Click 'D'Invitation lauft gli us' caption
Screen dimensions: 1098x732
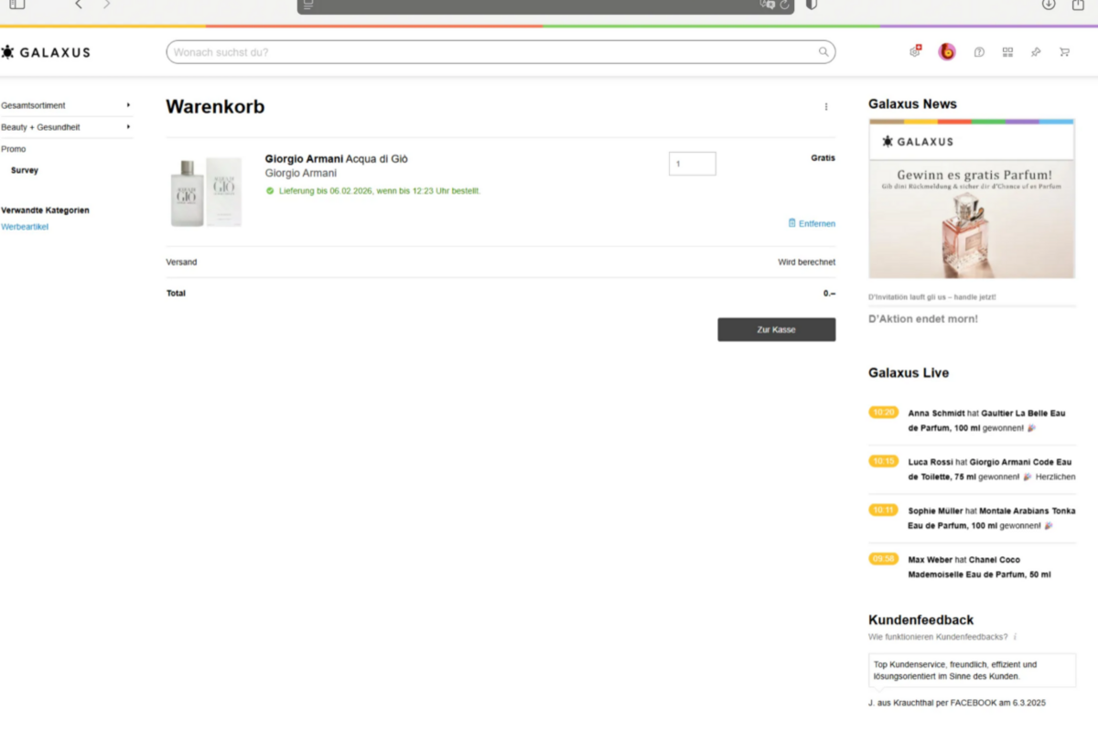click(x=932, y=297)
